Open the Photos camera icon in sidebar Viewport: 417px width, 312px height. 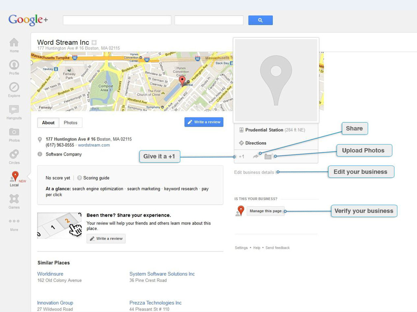(14, 132)
